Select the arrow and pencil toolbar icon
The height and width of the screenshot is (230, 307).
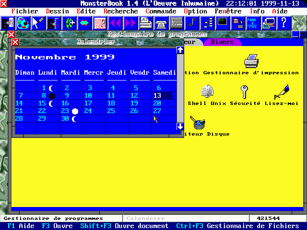[x=38, y=23]
